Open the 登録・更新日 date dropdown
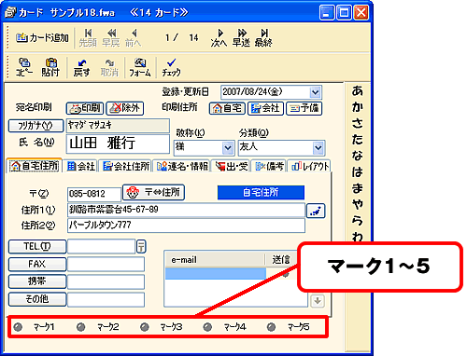Screen dimensions: 467x356 [x=315, y=92]
